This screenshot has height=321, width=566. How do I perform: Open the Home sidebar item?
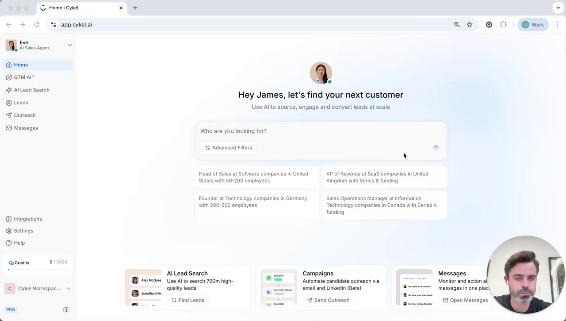(x=38, y=65)
